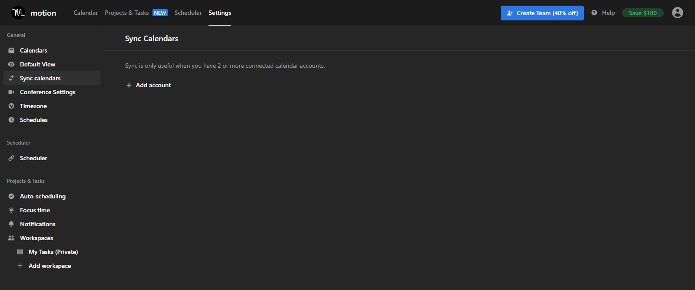This screenshot has height=290, width=695.
Task: Click the General section label
Action: tap(16, 35)
